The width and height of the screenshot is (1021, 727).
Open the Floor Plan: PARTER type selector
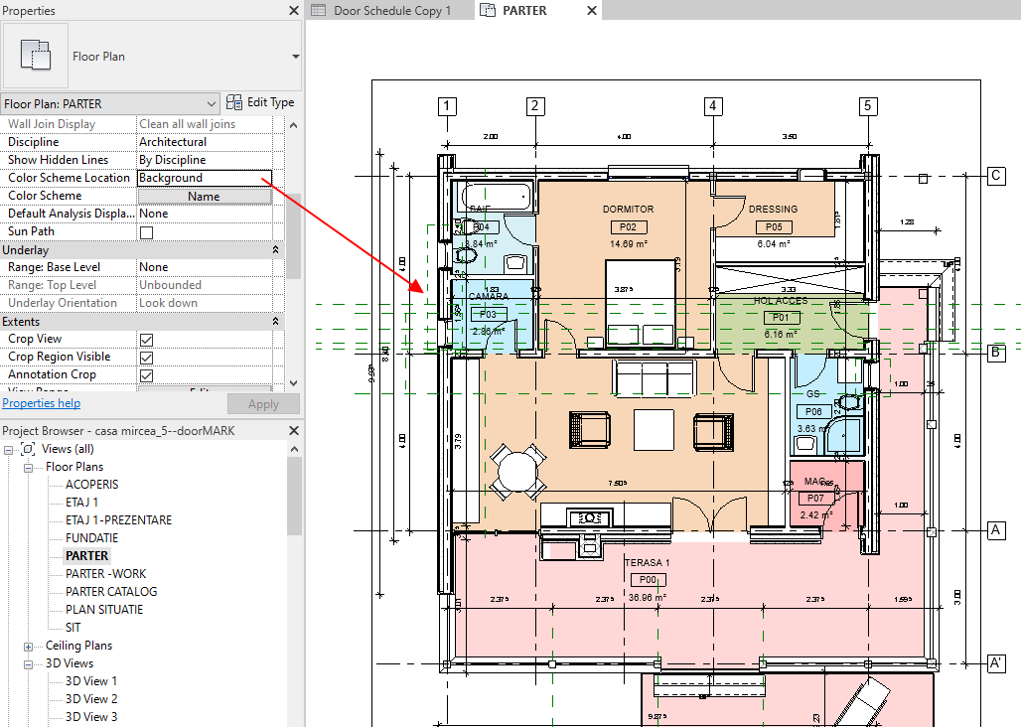(x=214, y=103)
